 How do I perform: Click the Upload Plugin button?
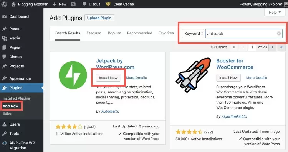coord(99,18)
